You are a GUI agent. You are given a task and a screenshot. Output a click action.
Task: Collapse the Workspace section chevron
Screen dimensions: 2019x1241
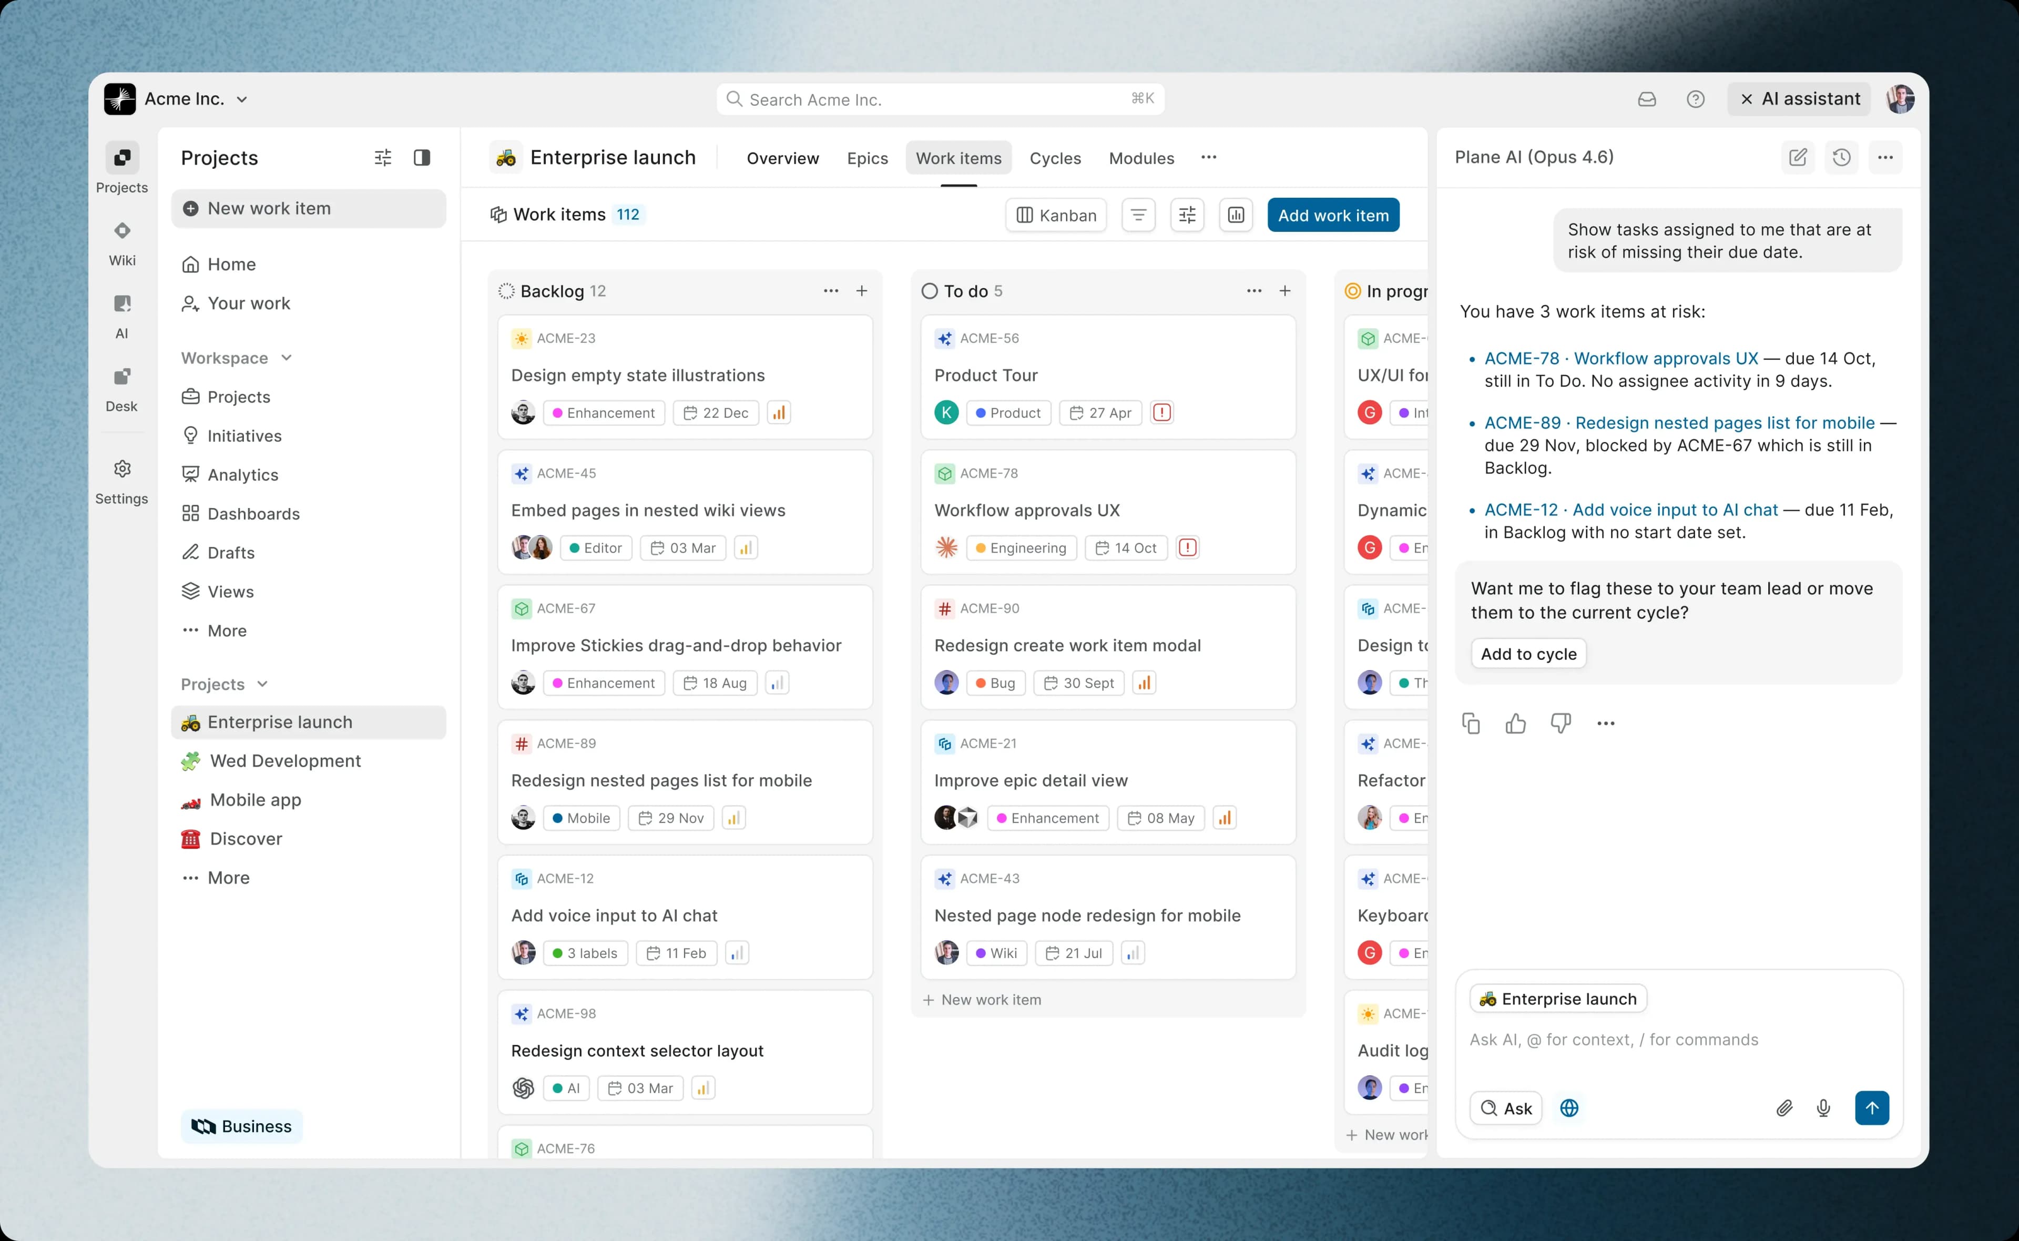click(285, 358)
